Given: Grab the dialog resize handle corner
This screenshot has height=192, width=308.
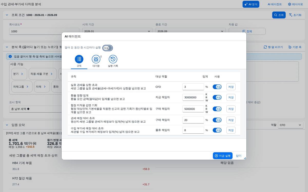Looking at the screenshot, I should [245, 158].
